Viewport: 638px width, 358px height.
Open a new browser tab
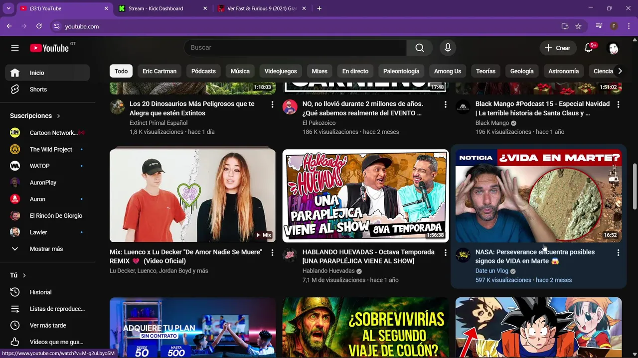tap(319, 8)
